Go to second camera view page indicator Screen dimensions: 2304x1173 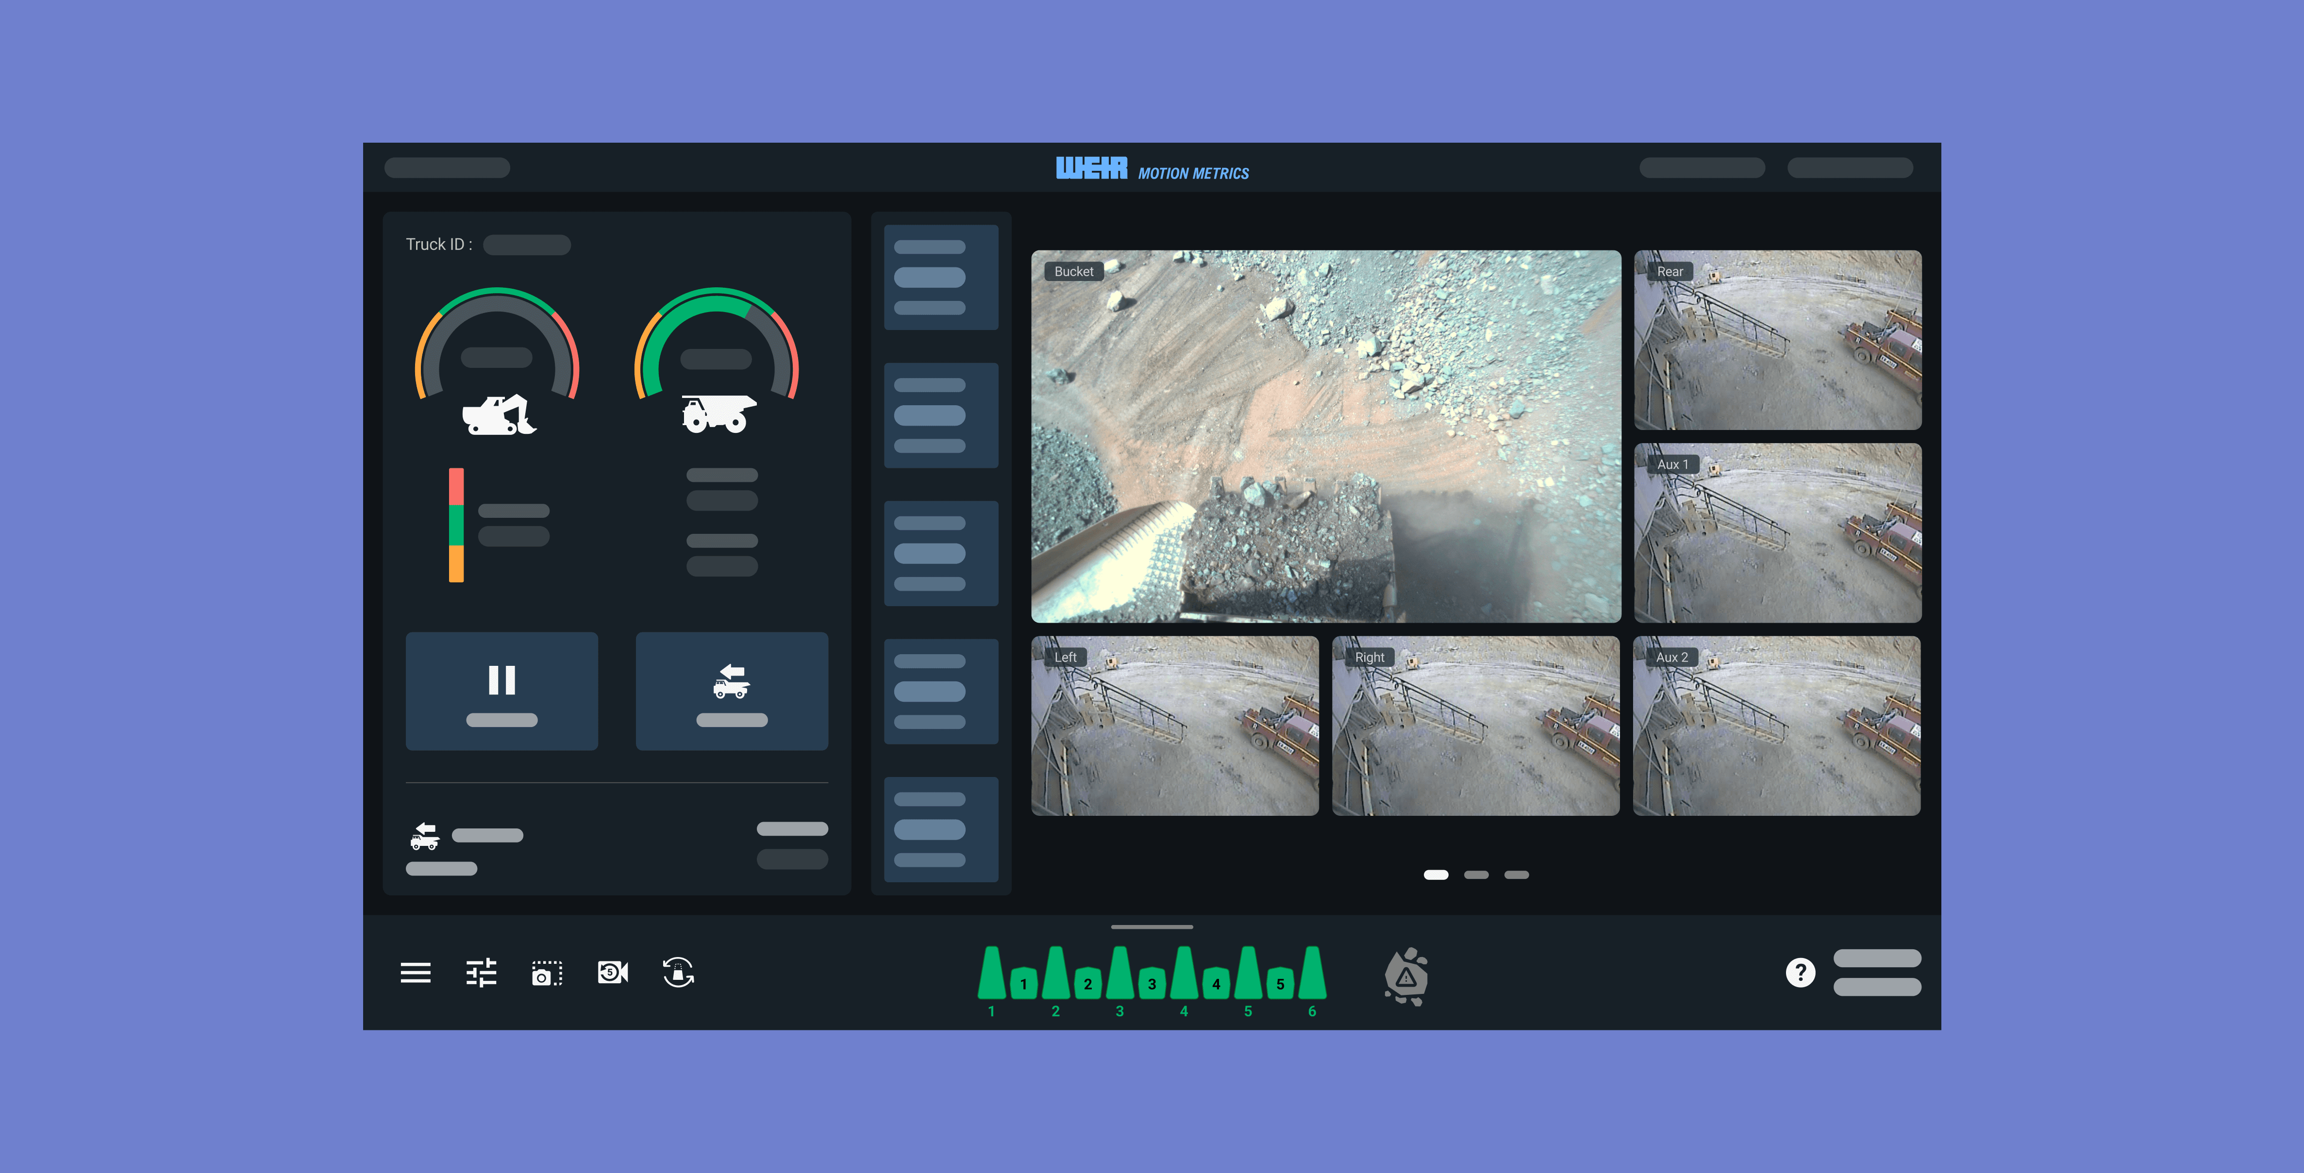(1476, 876)
